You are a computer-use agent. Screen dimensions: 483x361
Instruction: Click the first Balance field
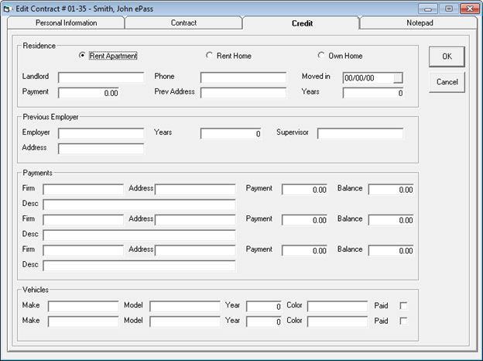(391, 190)
